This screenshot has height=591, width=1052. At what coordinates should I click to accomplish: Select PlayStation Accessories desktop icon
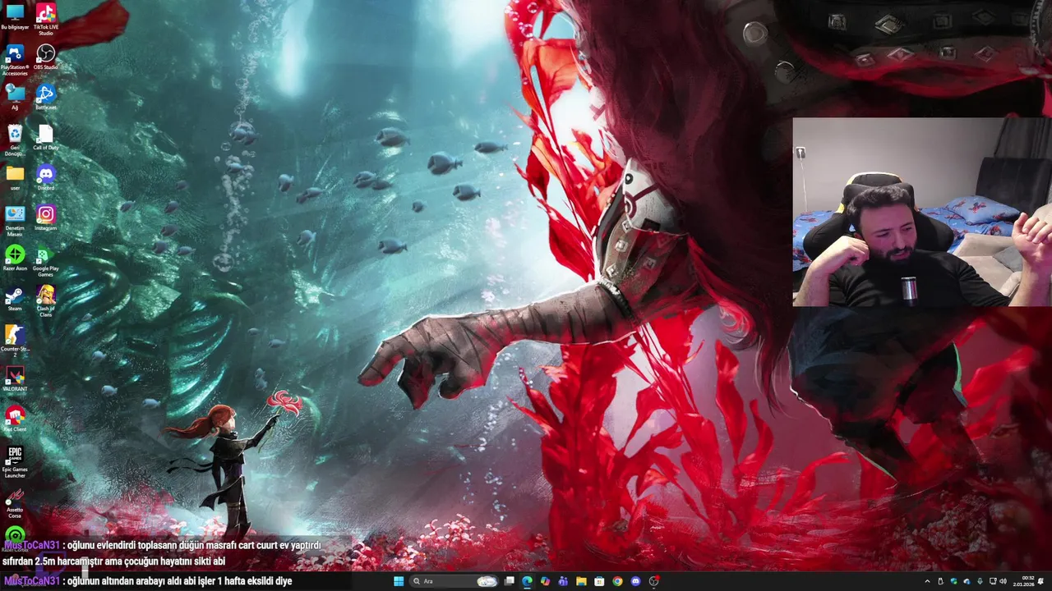15,61
